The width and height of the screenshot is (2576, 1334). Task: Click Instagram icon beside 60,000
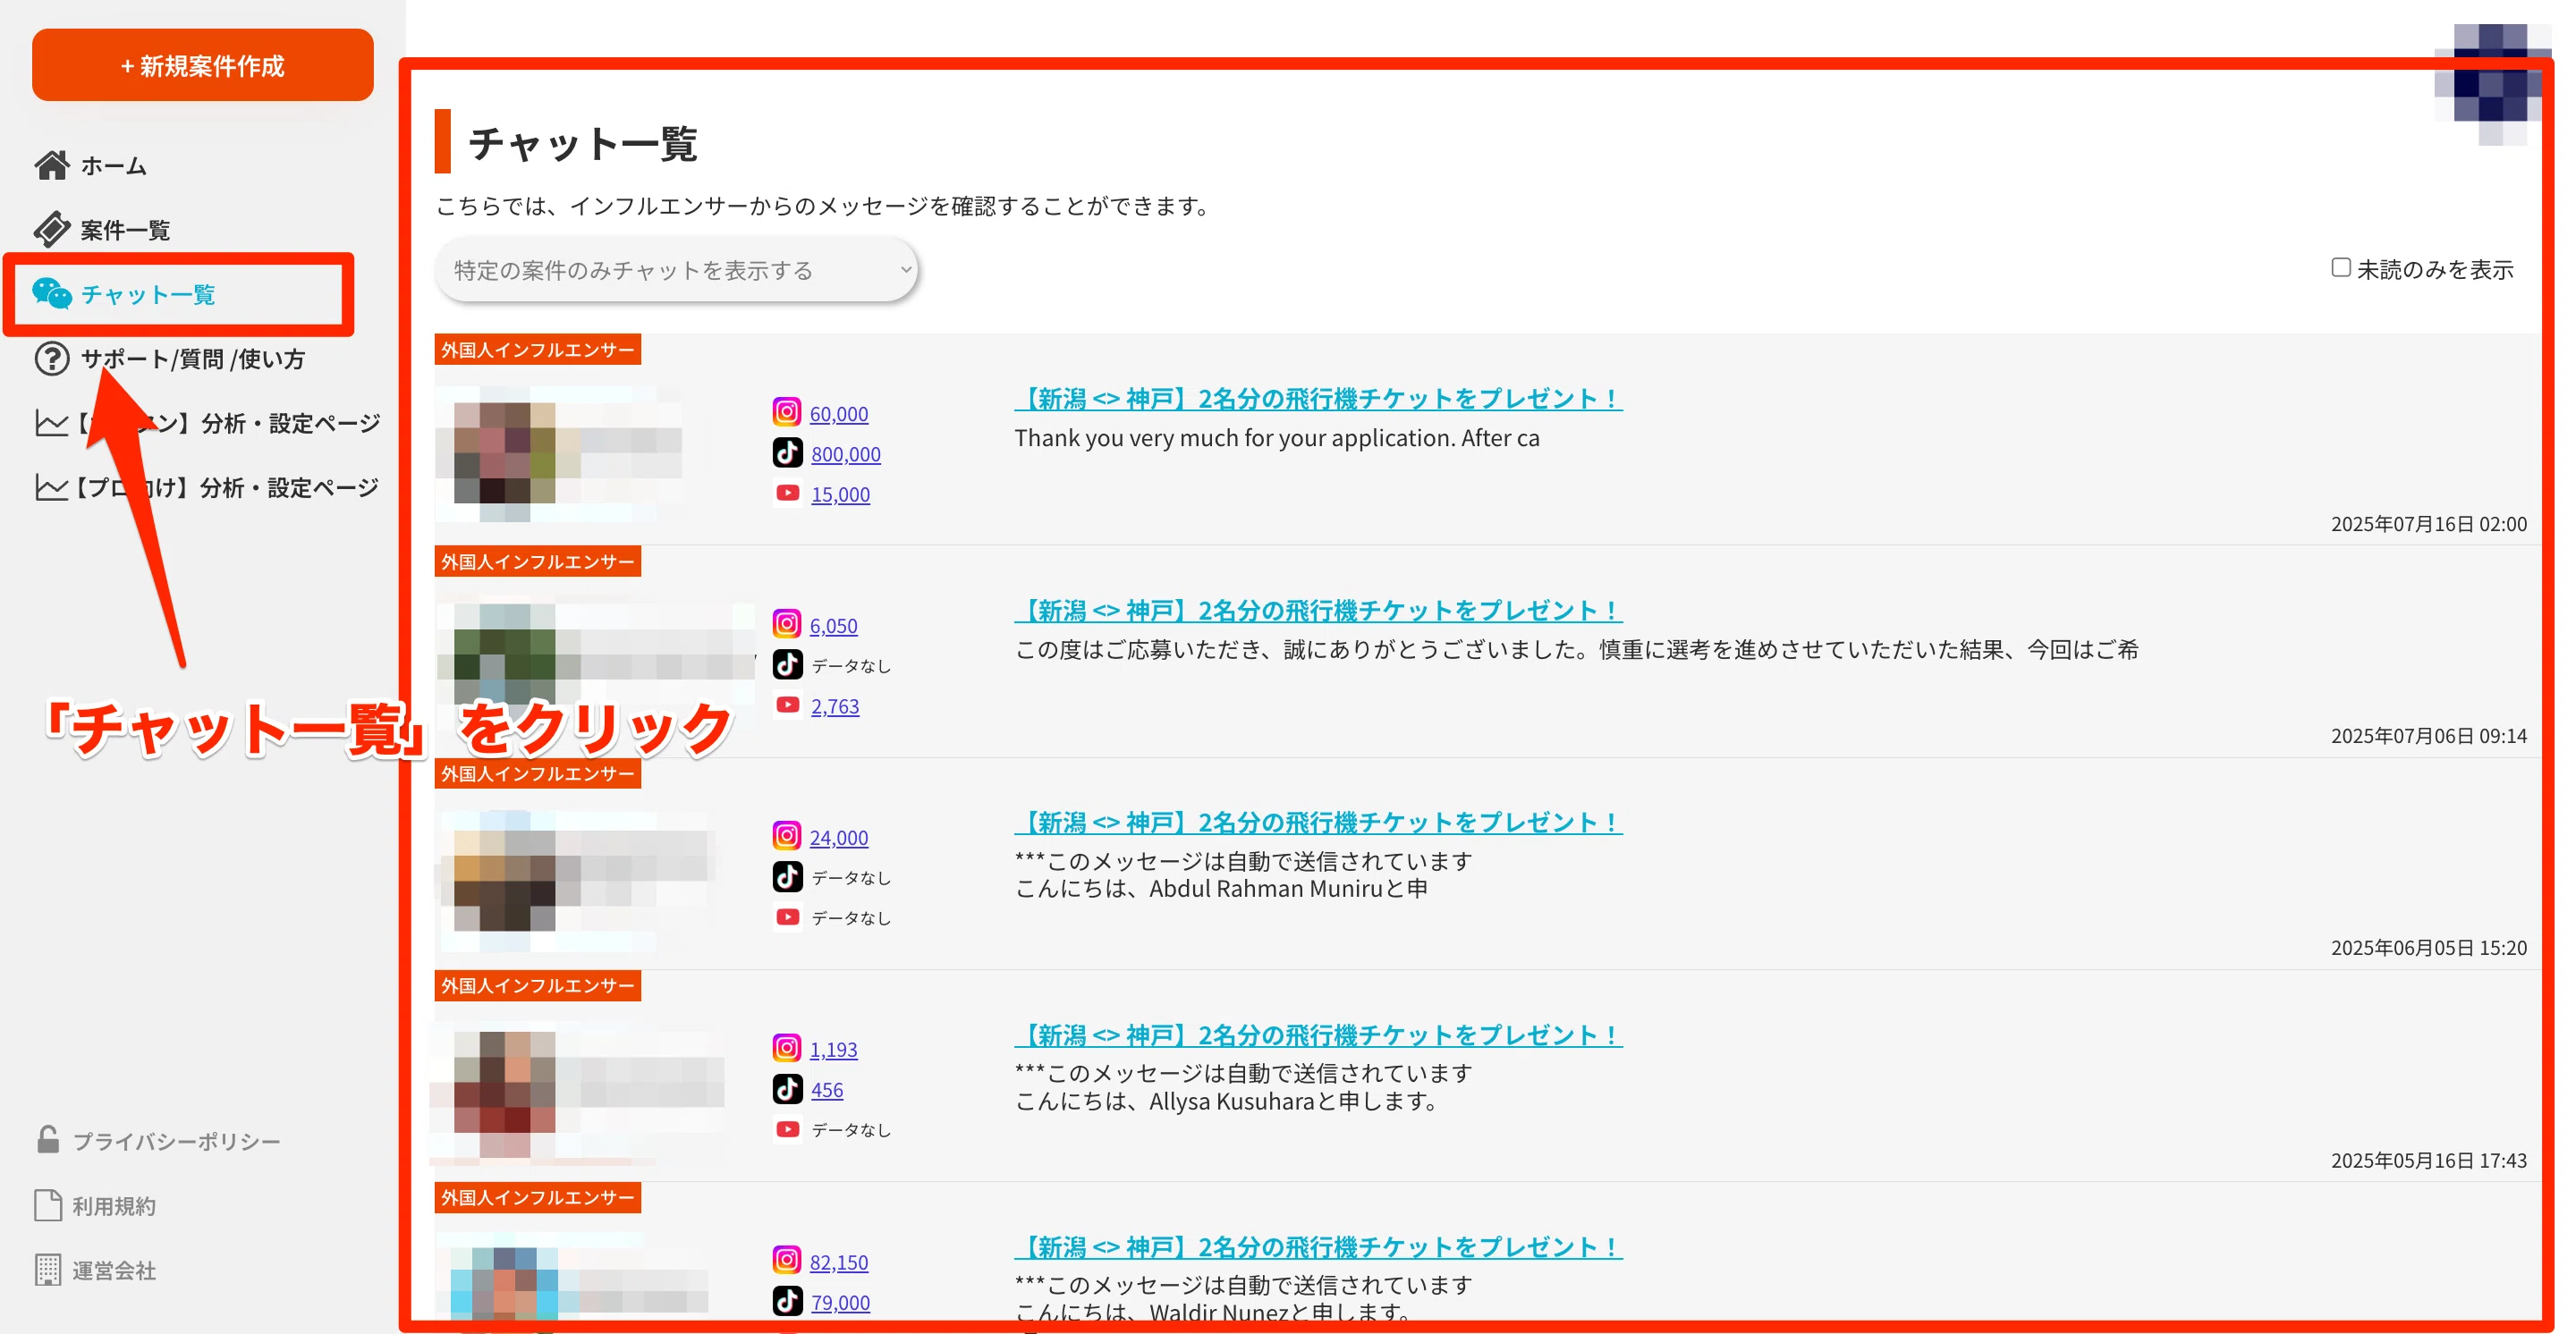[787, 411]
